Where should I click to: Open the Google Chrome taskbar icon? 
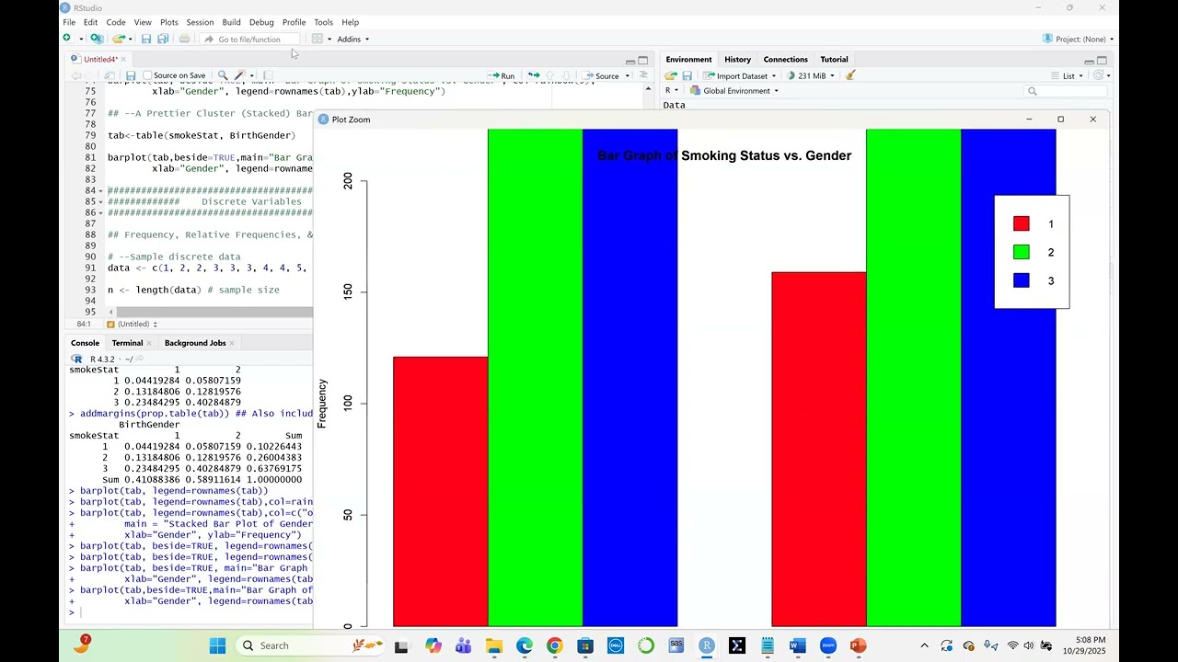pos(554,645)
